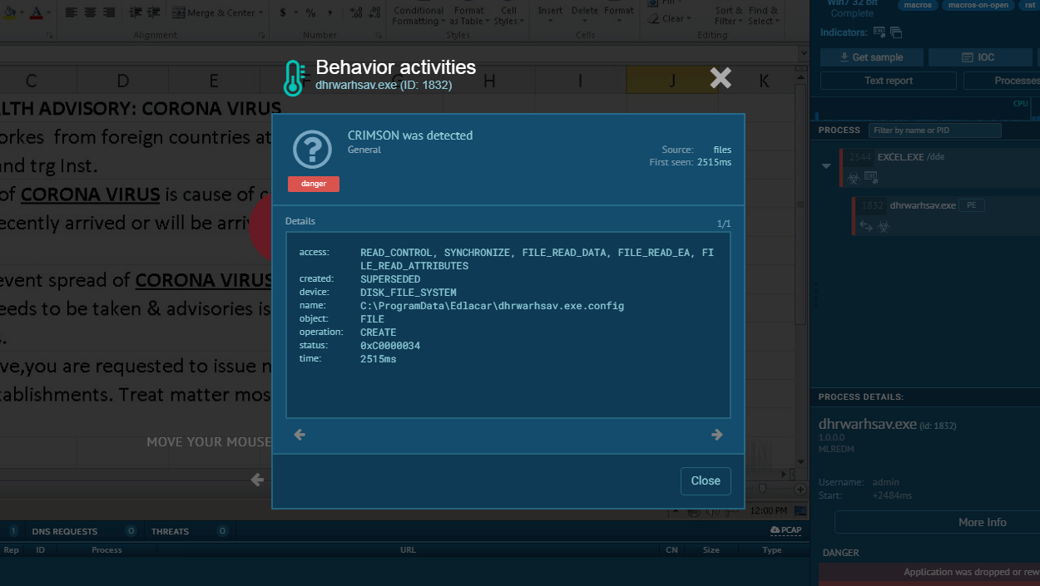Click the file path name detail text

point(492,306)
